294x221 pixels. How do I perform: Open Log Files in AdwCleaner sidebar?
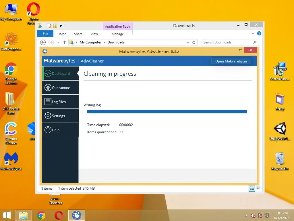60,102
